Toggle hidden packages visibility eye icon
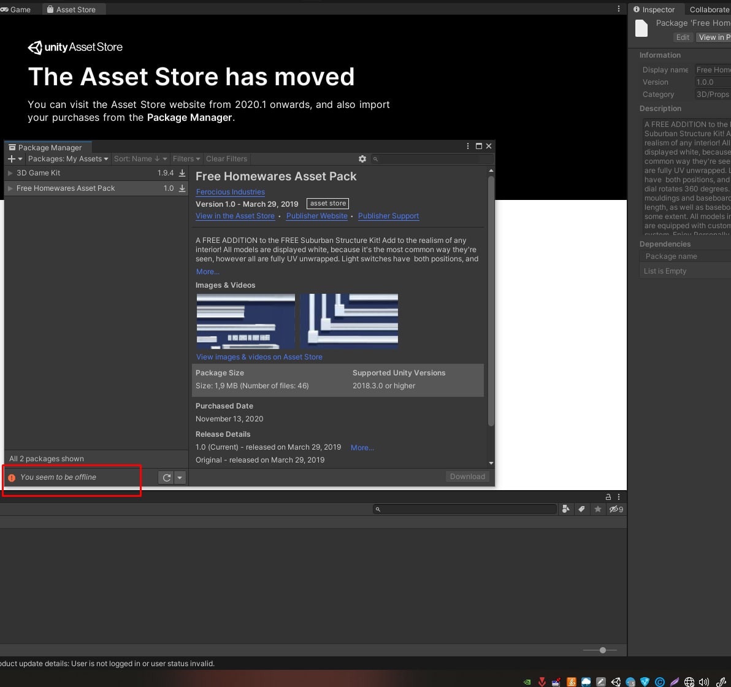Screen dimensions: 731x687 click(616, 509)
